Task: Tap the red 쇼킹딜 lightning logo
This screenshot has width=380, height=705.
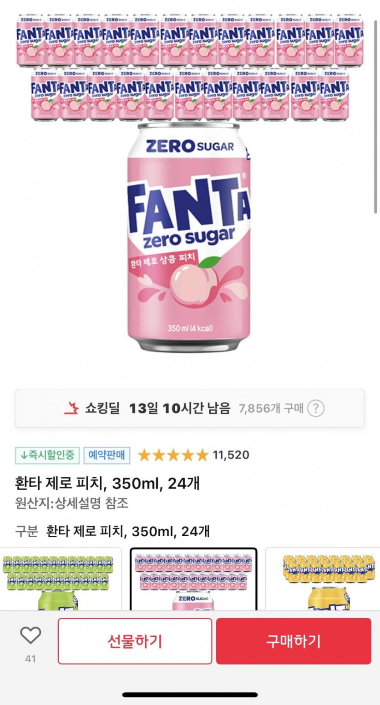Action: (71, 408)
